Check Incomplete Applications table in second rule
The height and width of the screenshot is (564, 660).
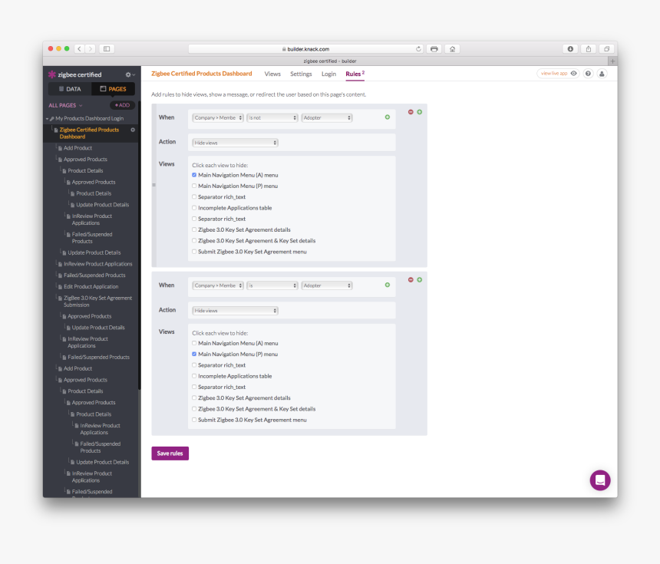[x=194, y=376]
